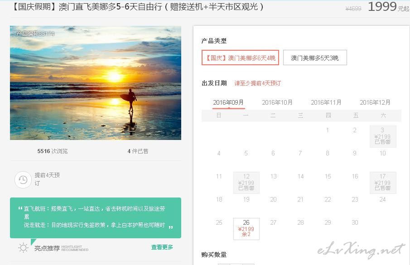Switch to the 2016年09月 month tab
This screenshot has height=265, width=410.
(x=228, y=102)
